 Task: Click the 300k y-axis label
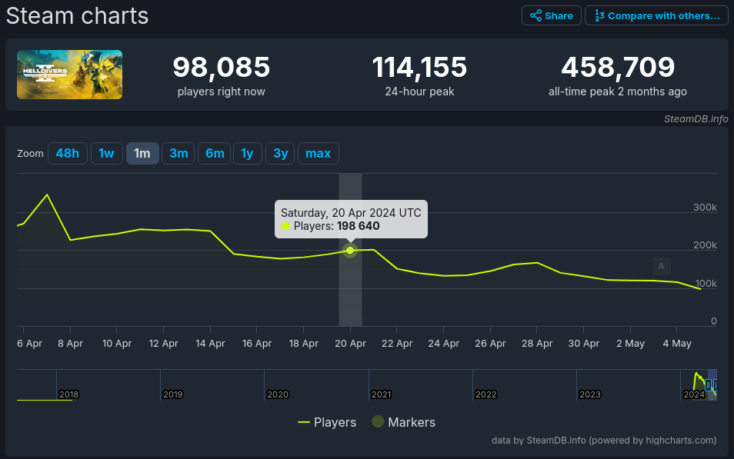(x=705, y=208)
